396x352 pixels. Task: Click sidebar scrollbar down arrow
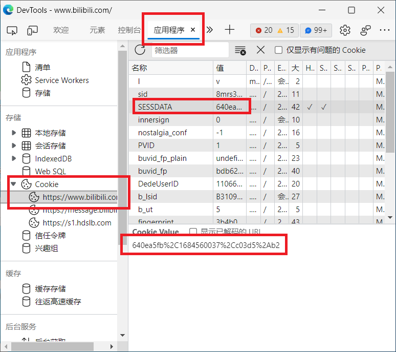tap(122, 335)
